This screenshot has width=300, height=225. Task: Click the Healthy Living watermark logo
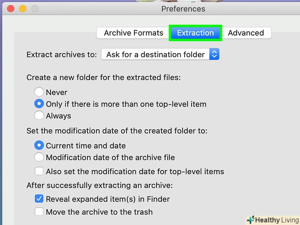click(x=272, y=220)
